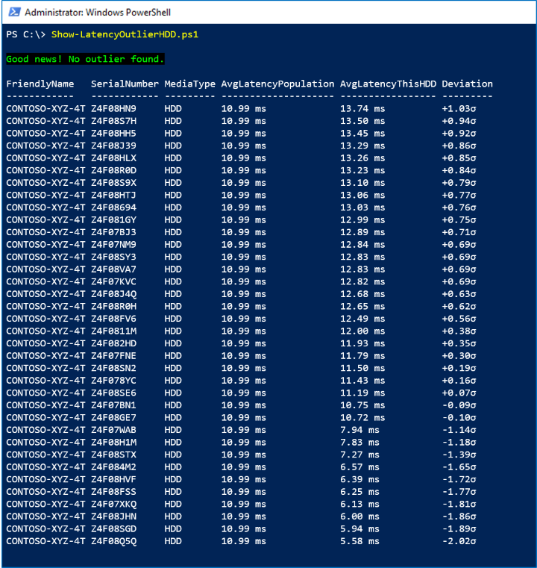
Task: Click serial number Z4F08HN9
Action: [113, 109]
